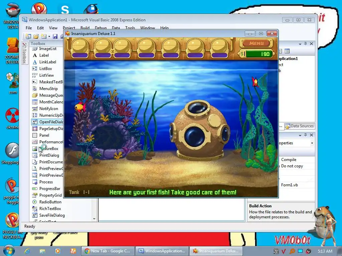Image resolution: width=342 pixels, height=256 pixels.
Task: Open the Tools menu
Action: (130, 28)
